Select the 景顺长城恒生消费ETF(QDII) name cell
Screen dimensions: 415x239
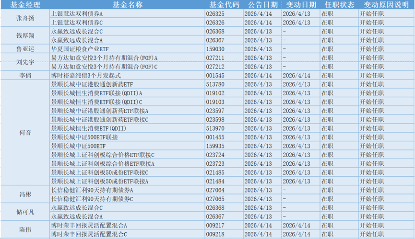point(127,128)
